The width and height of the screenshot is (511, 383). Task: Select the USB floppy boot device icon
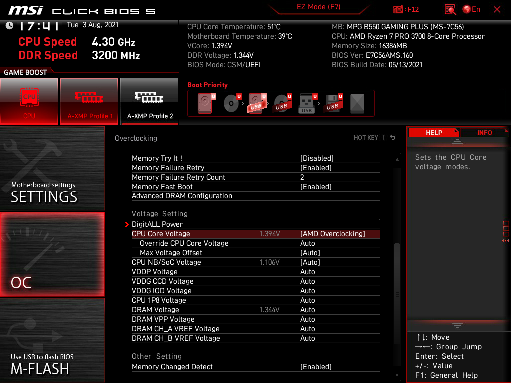pyautogui.click(x=333, y=103)
